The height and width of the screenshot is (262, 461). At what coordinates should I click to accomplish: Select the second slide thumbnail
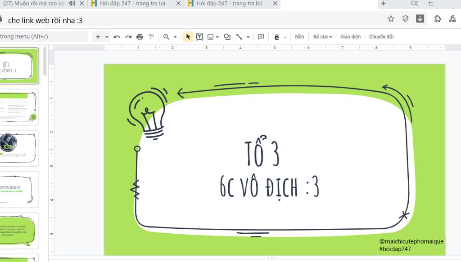19,107
